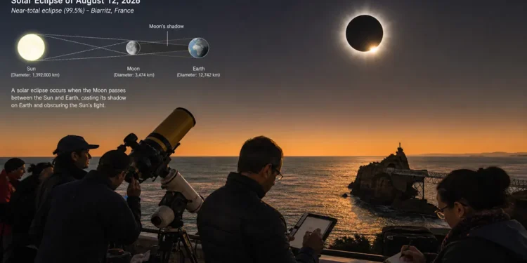Select the glowing Sun illustration in the diagram
Image resolution: width=527 pixels, height=263 pixels.
click(31, 47)
